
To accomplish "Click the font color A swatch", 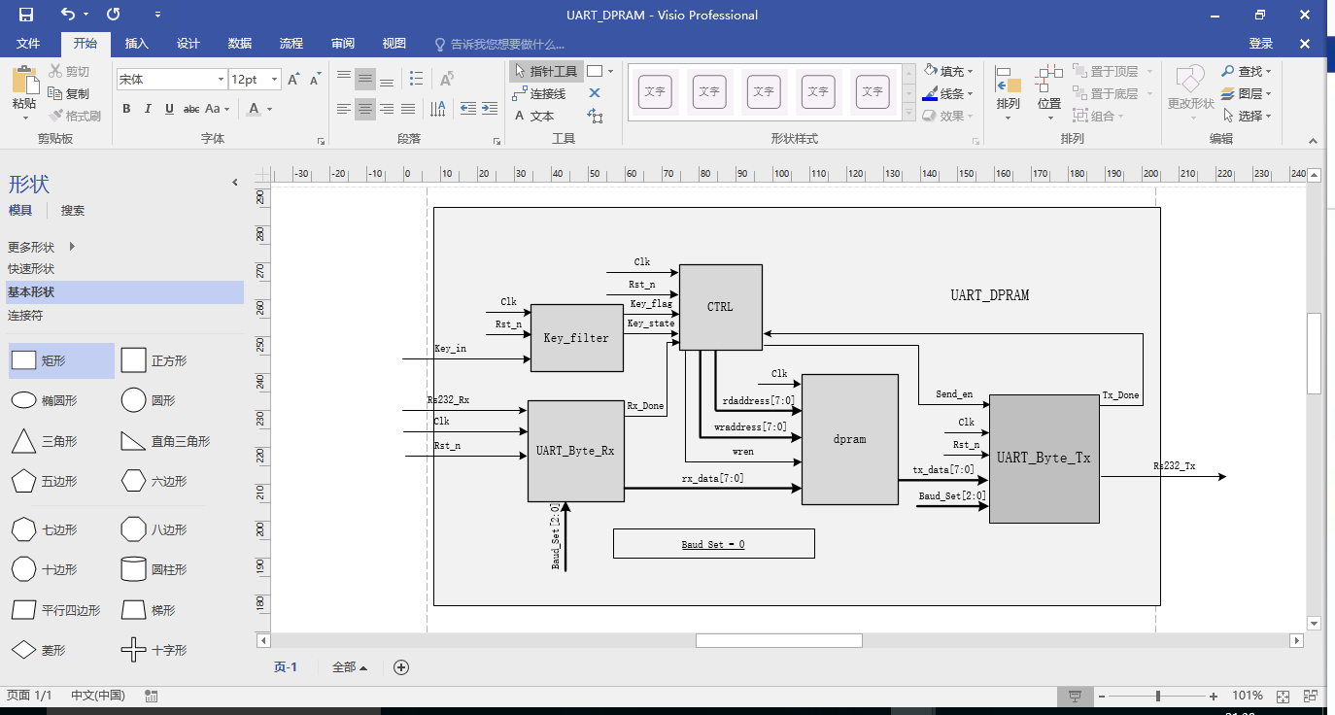I will tap(255, 109).
